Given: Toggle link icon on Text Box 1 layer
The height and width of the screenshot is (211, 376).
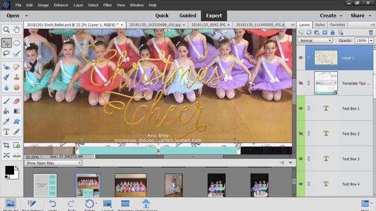Looking at the screenshot, I should point(309,108).
